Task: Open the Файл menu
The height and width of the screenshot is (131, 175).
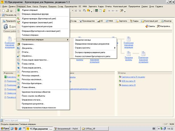Action: [5, 7]
